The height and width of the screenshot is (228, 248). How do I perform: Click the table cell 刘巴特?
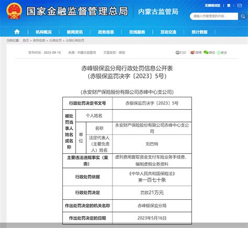(152, 144)
